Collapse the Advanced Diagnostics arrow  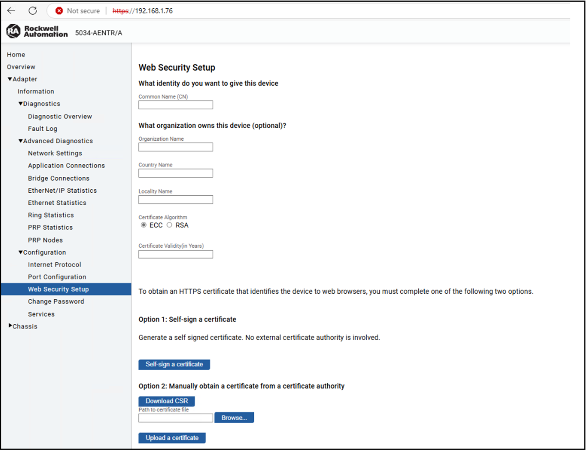(x=20, y=141)
